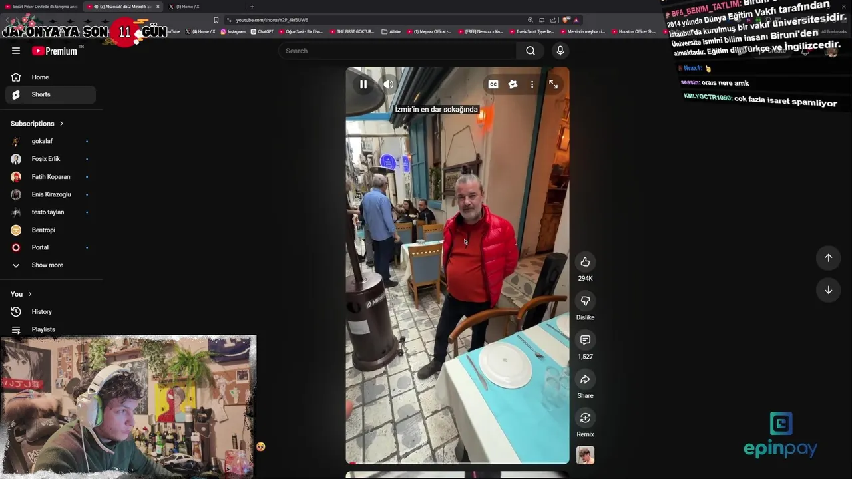This screenshot has width=852, height=479.
Task: Mute the Short's volume
Action: pos(389,84)
